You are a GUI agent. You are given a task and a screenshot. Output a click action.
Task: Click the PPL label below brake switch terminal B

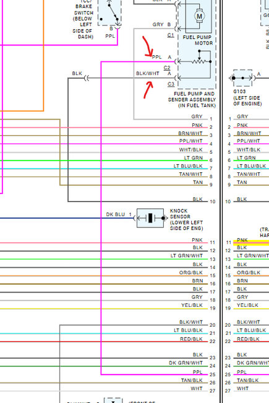pos(110,36)
